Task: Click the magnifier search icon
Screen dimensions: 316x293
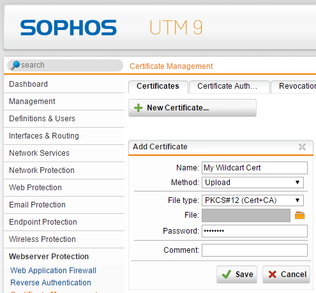Action: tap(15, 65)
